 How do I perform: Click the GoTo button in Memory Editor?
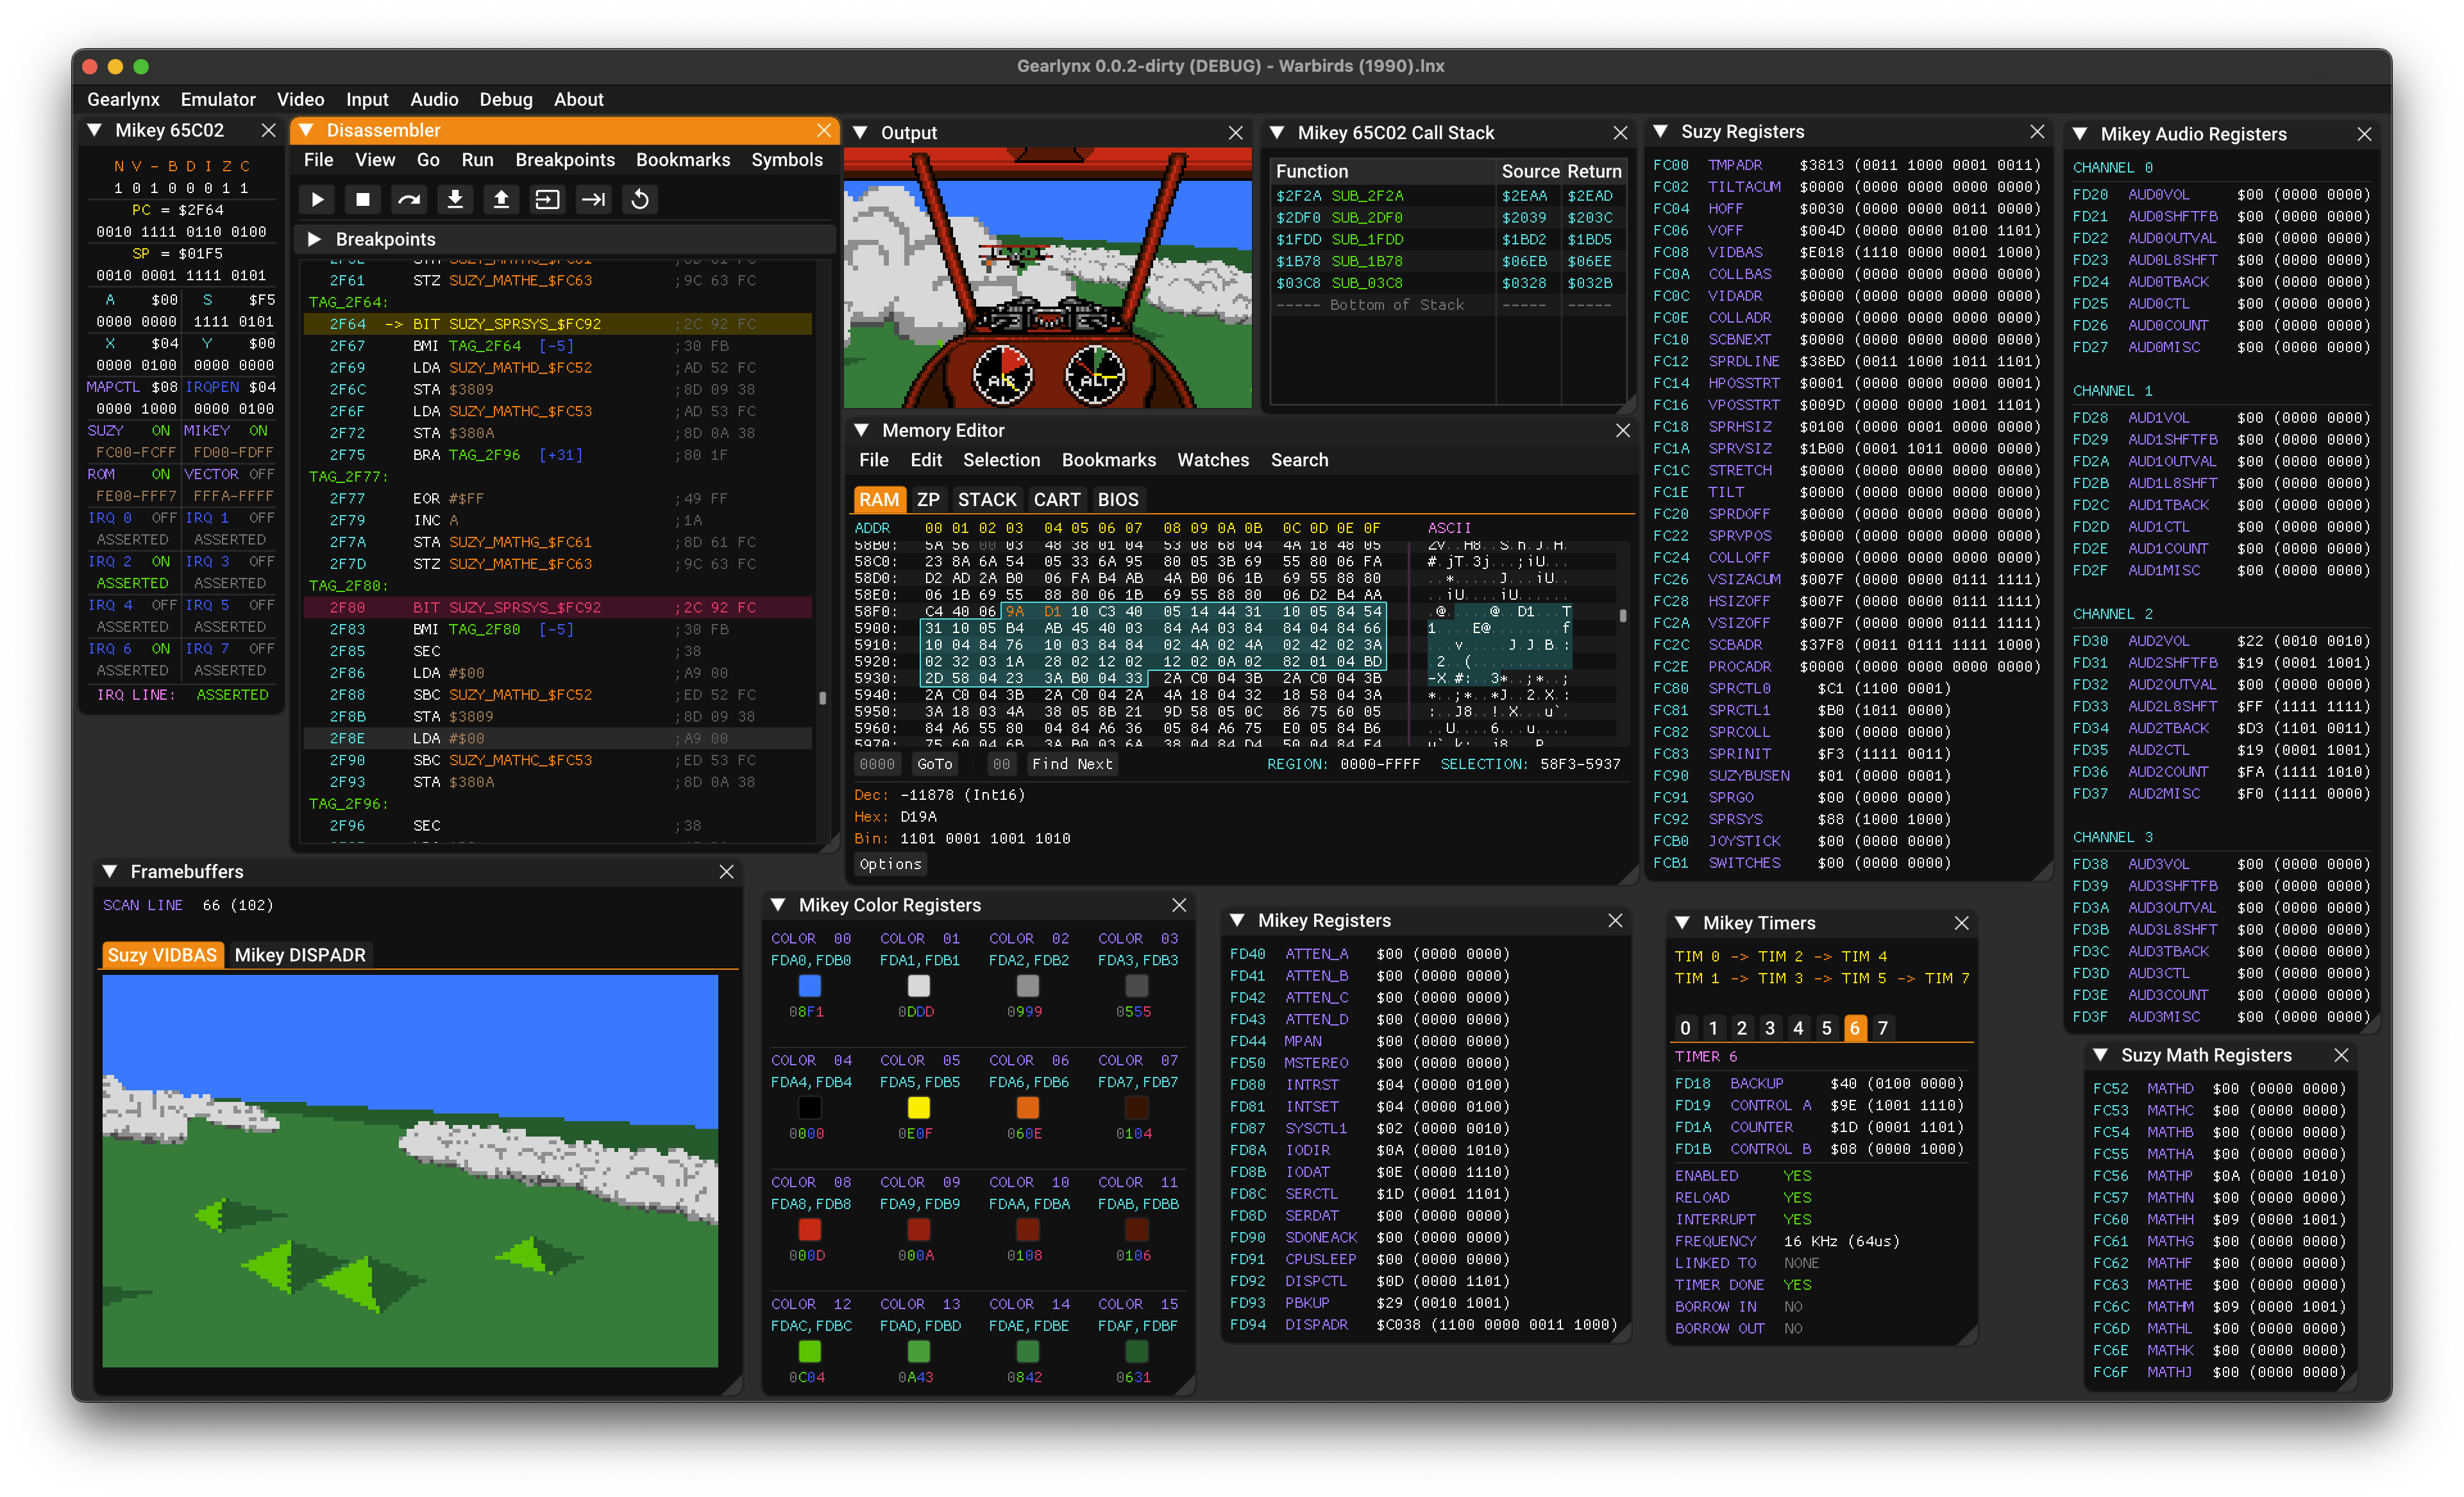(934, 764)
